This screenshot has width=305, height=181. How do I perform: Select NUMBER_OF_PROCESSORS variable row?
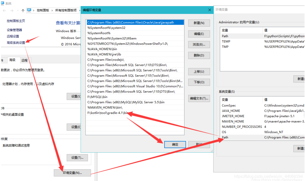[x=262, y=127]
